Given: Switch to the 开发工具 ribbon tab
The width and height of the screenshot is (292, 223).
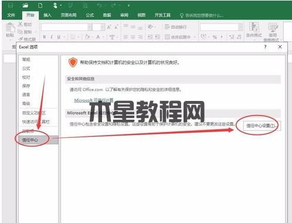Looking at the screenshot, I should pos(162,15).
